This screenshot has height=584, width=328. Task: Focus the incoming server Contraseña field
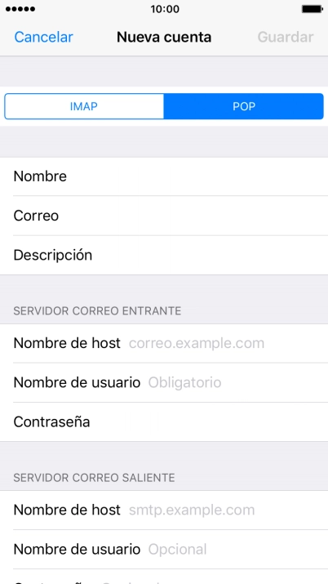click(164, 422)
